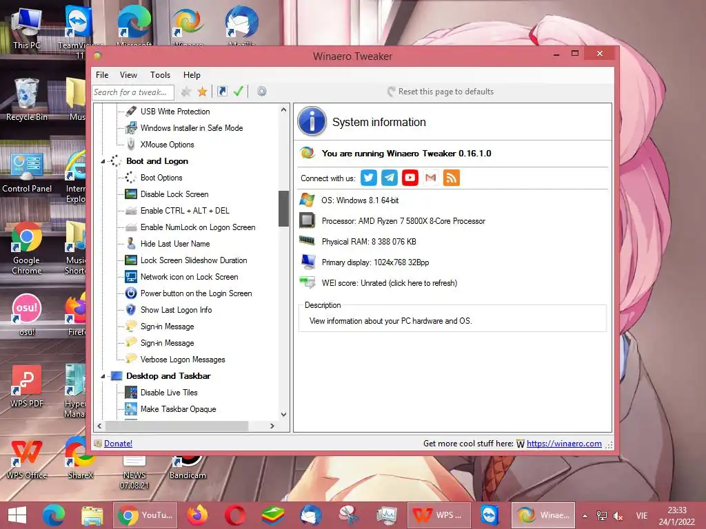
Task: Click the Donate! link
Action: tap(119, 444)
